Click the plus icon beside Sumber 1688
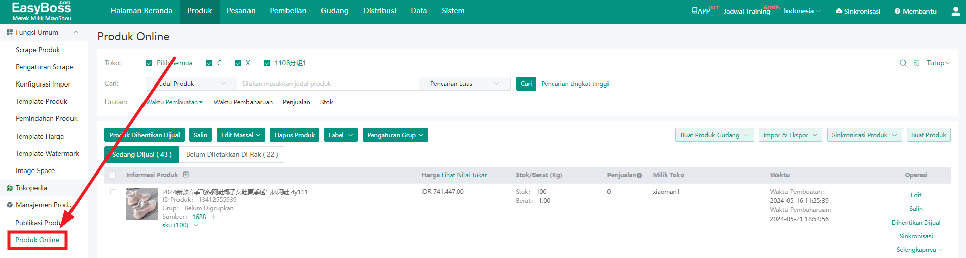The height and width of the screenshot is (258, 966). tap(214, 217)
